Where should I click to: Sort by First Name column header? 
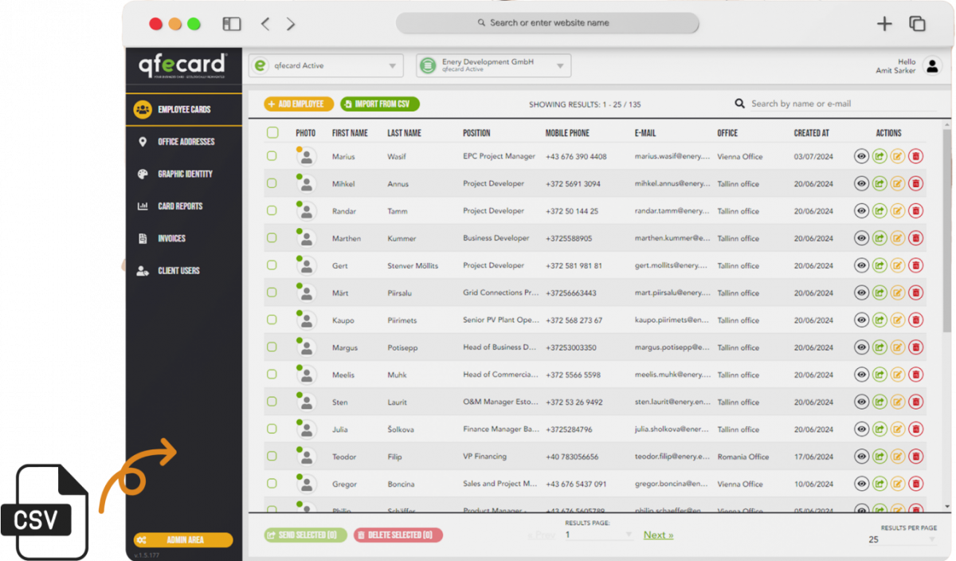tap(350, 133)
